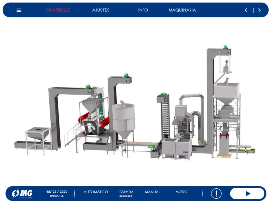The image size is (272, 204).
Task: Open the hamburger menu icon
Action: click(x=19, y=10)
